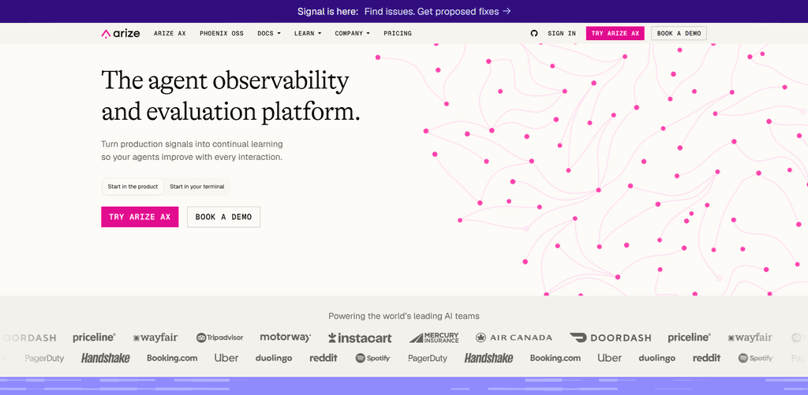808x395 pixels.
Task: Click the 'Powering the world's leading AI teams' text
Action: click(404, 315)
